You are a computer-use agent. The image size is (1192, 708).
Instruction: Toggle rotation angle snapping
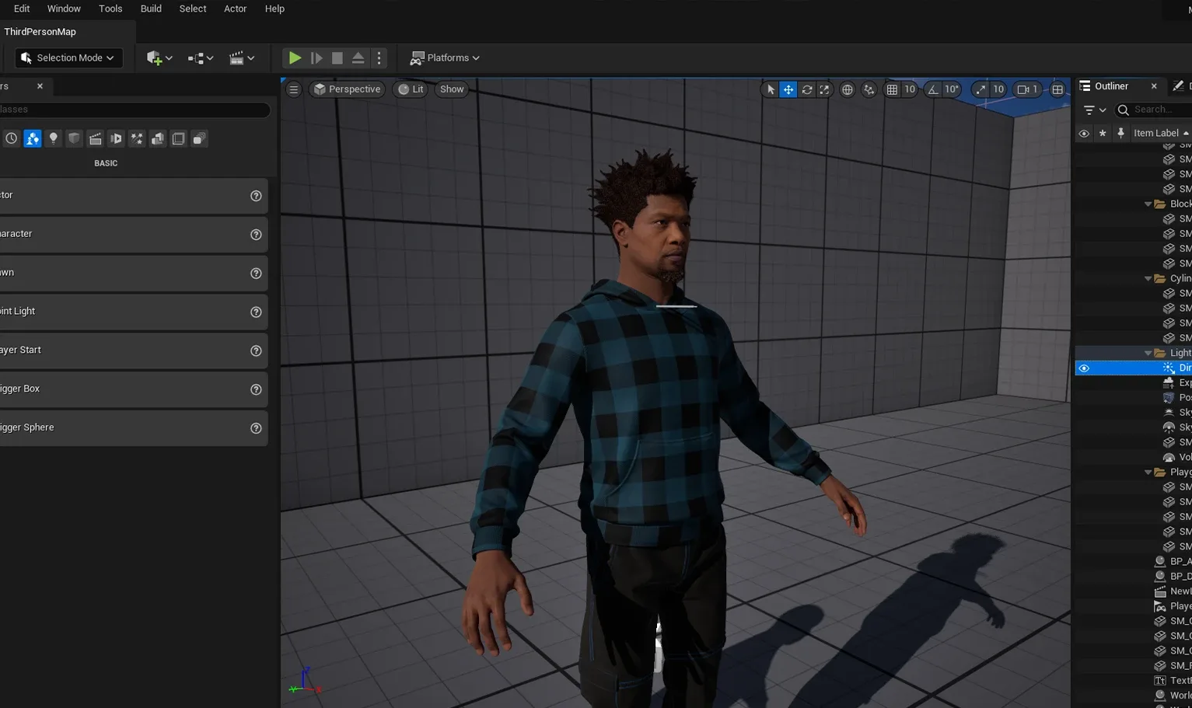pyautogui.click(x=933, y=89)
